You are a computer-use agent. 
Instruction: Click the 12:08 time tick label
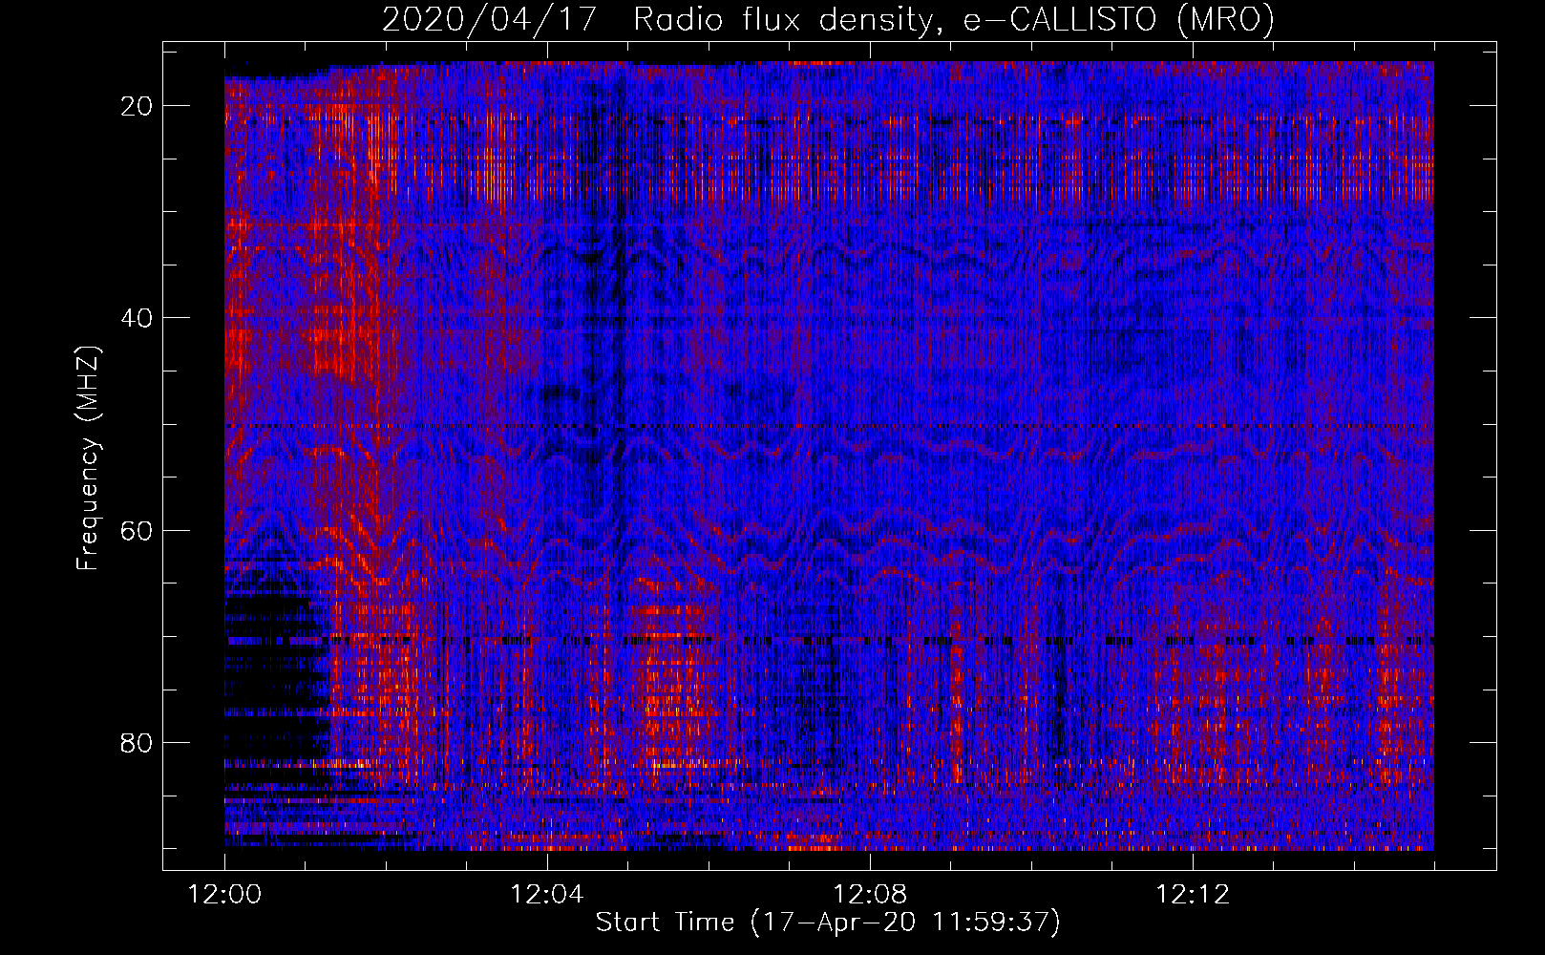tap(870, 895)
